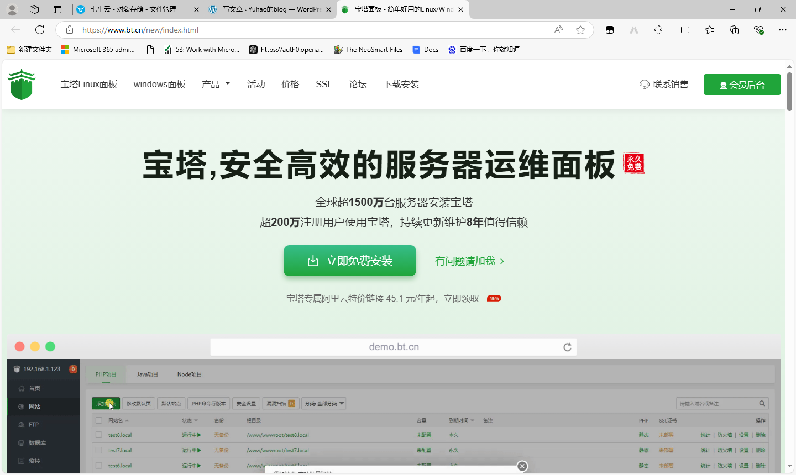The height and width of the screenshot is (475, 796).
Task: Sort by 网站名 column arrow
Action: (127, 421)
